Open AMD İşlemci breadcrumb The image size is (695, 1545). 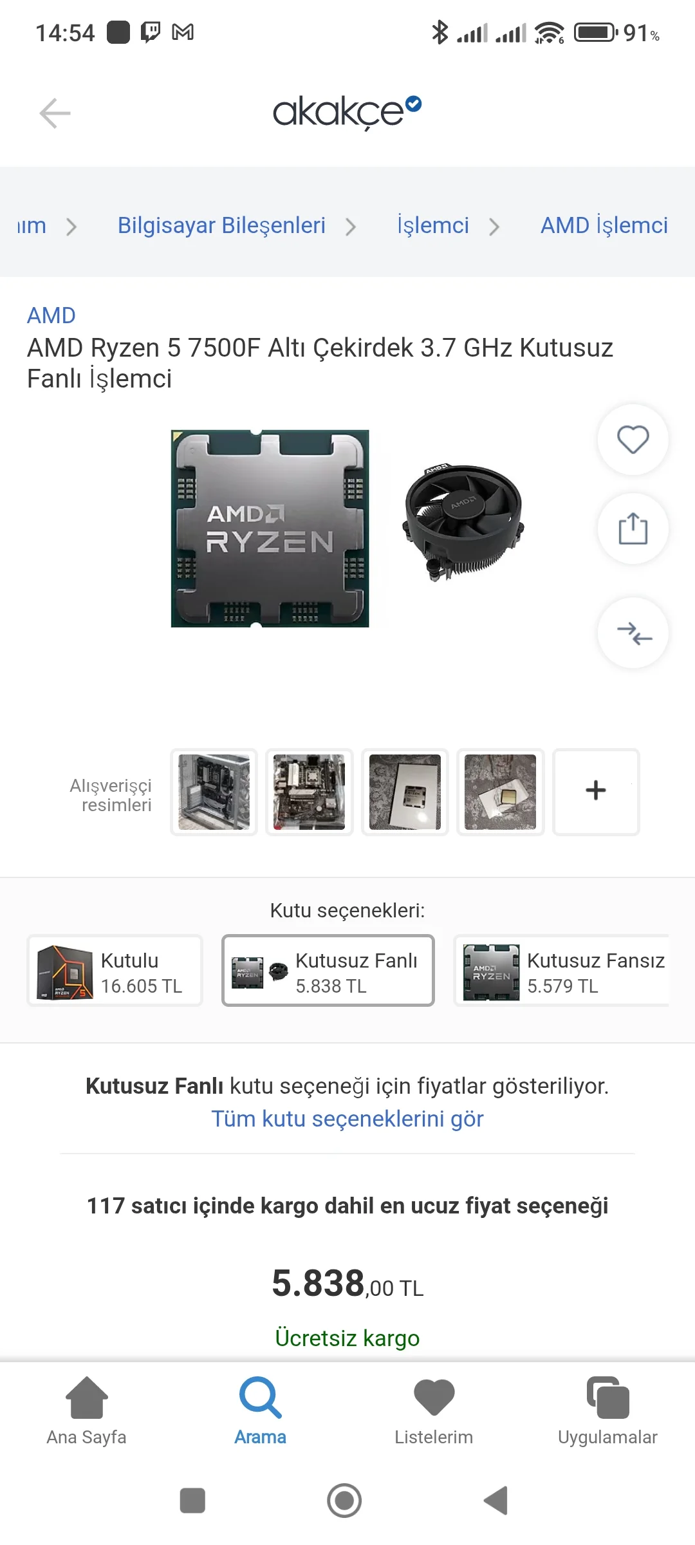click(604, 225)
